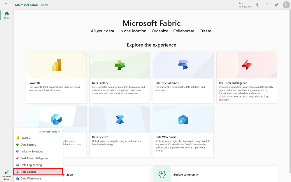Click the Data Factory card description text

tap(118, 90)
